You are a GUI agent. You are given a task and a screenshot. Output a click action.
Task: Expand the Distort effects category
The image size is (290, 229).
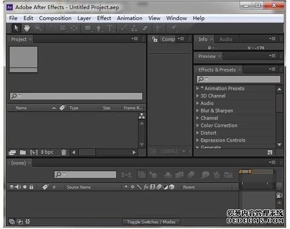pyautogui.click(x=197, y=133)
